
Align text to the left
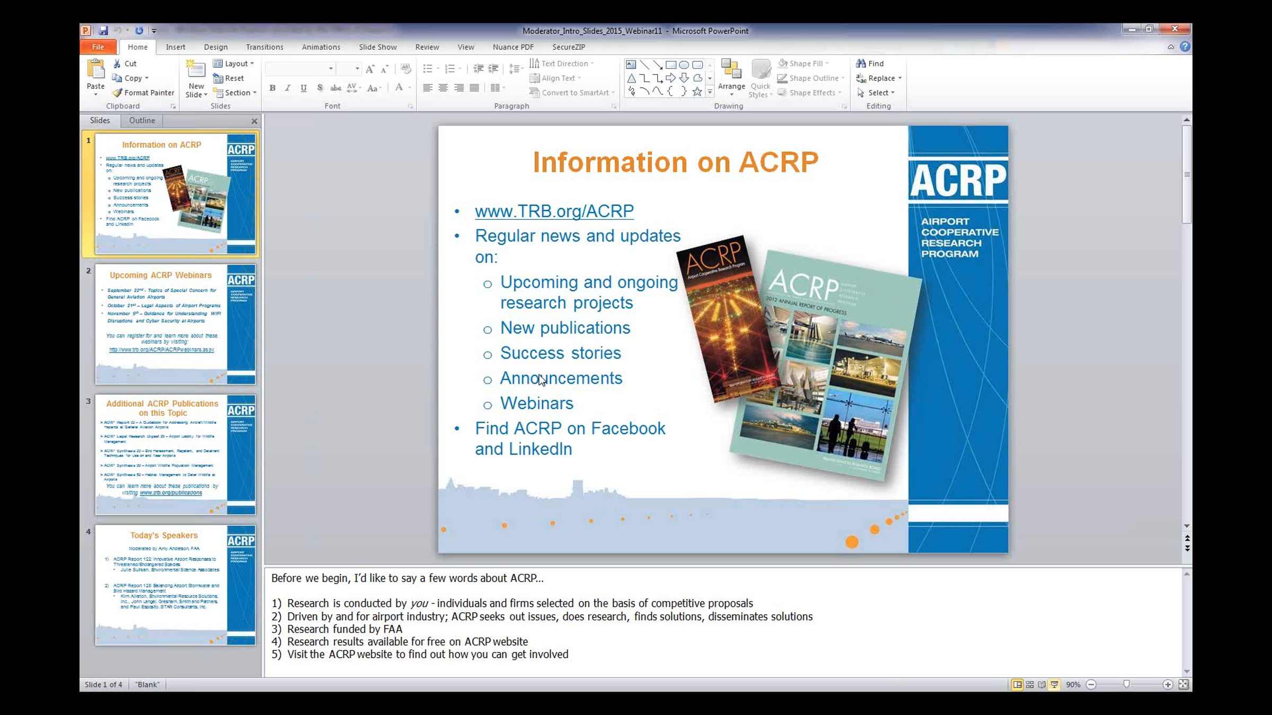coord(428,88)
